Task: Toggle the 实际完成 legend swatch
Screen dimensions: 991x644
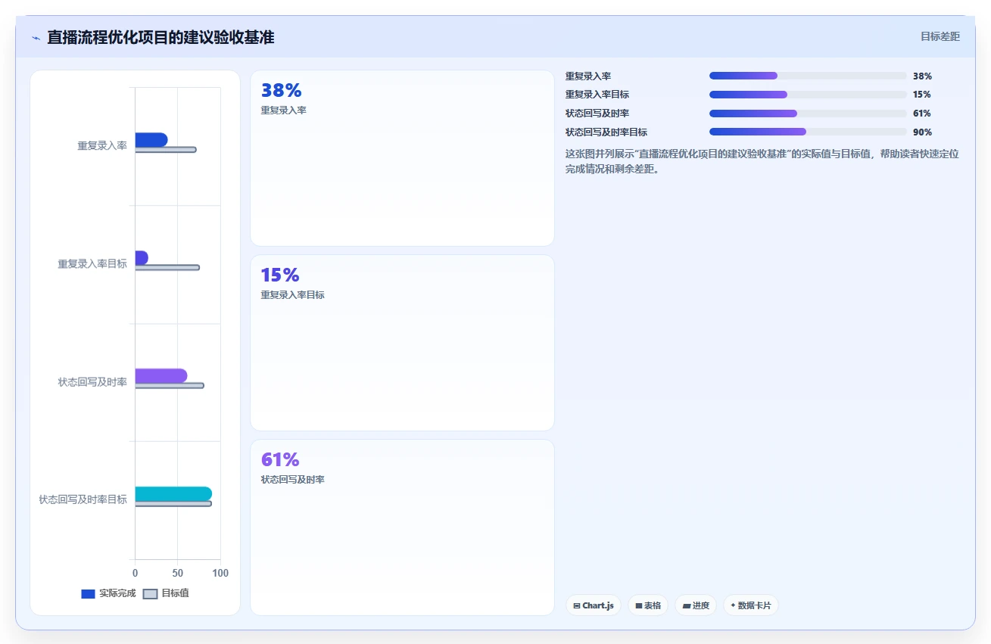Action: [88, 594]
